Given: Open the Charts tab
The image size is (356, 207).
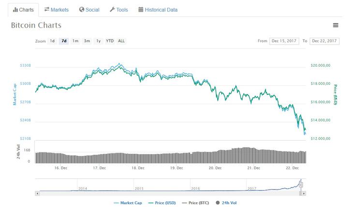Looking at the screenshot, I should pyautogui.click(x=23, y=10).
